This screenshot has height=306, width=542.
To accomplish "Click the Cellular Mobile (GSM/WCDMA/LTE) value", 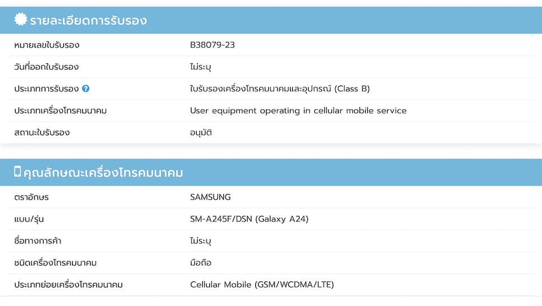I will pos(261,285).
